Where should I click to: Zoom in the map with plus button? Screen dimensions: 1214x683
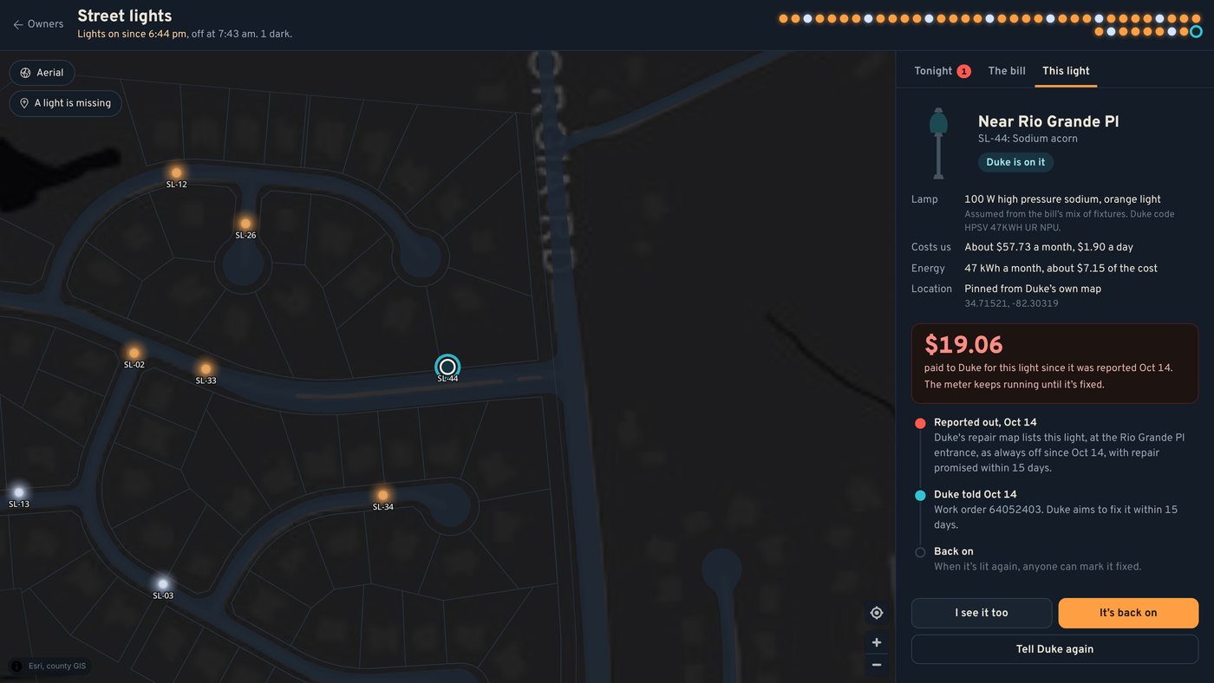[x=877, y=642]
